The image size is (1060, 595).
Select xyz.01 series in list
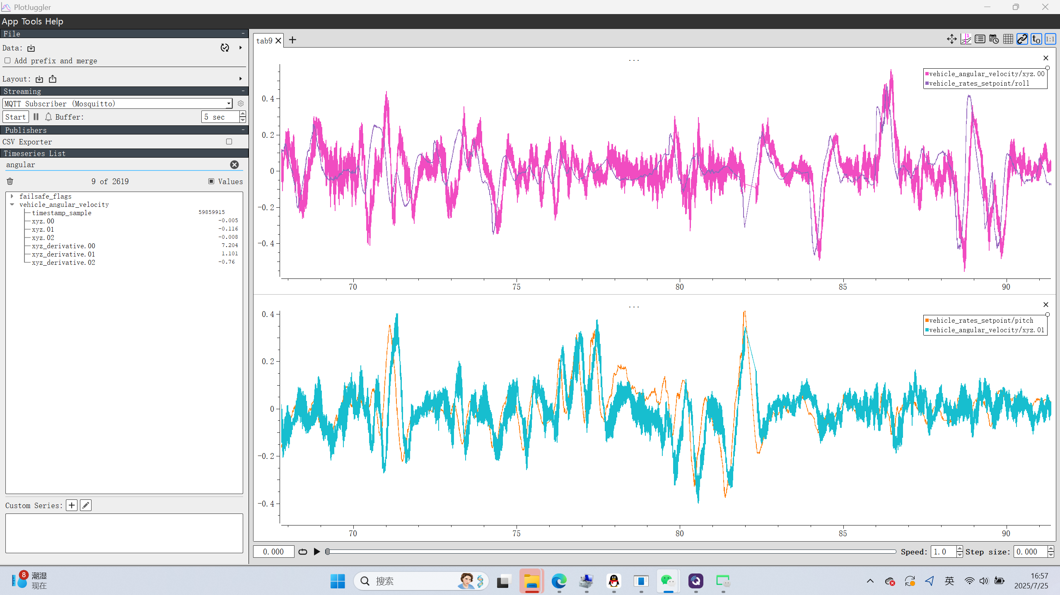coord(43,229)
